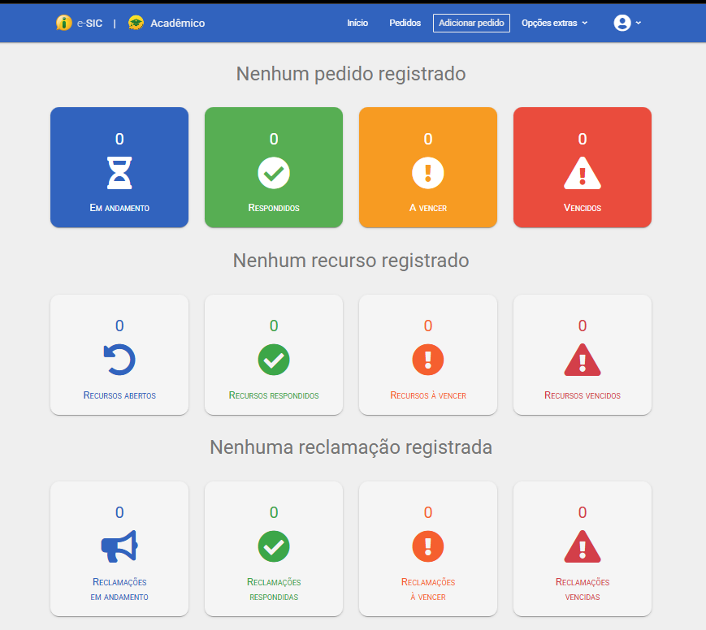This screenshot has width=706, height=630.
Task: Click the megaphone icon for Reclamações em andamento
Action: point(119,546)
